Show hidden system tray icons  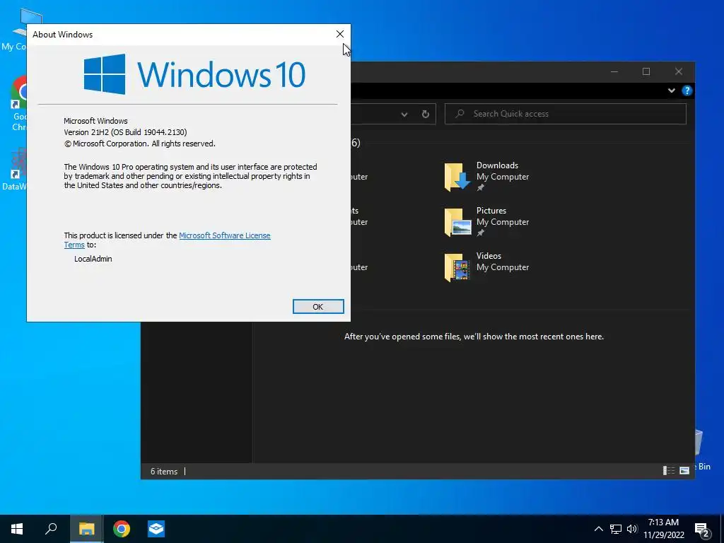click(598, 529)
